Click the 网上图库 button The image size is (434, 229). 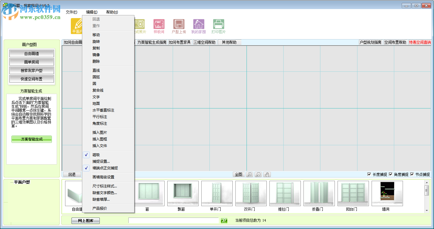coord(86,221)
